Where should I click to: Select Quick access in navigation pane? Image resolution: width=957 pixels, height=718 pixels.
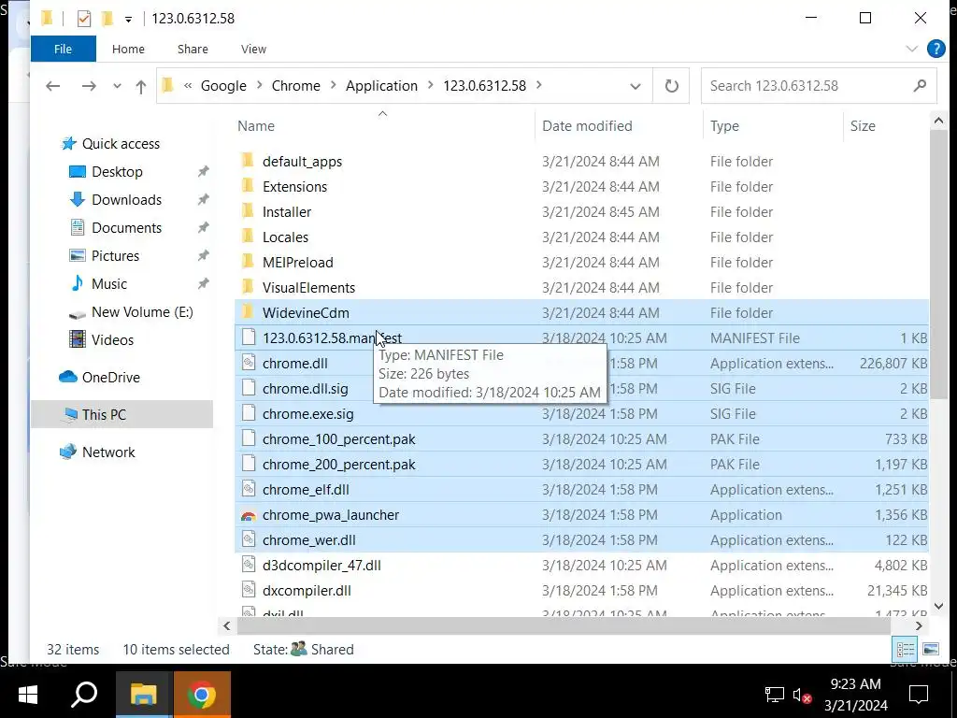[x=121, y=143]
